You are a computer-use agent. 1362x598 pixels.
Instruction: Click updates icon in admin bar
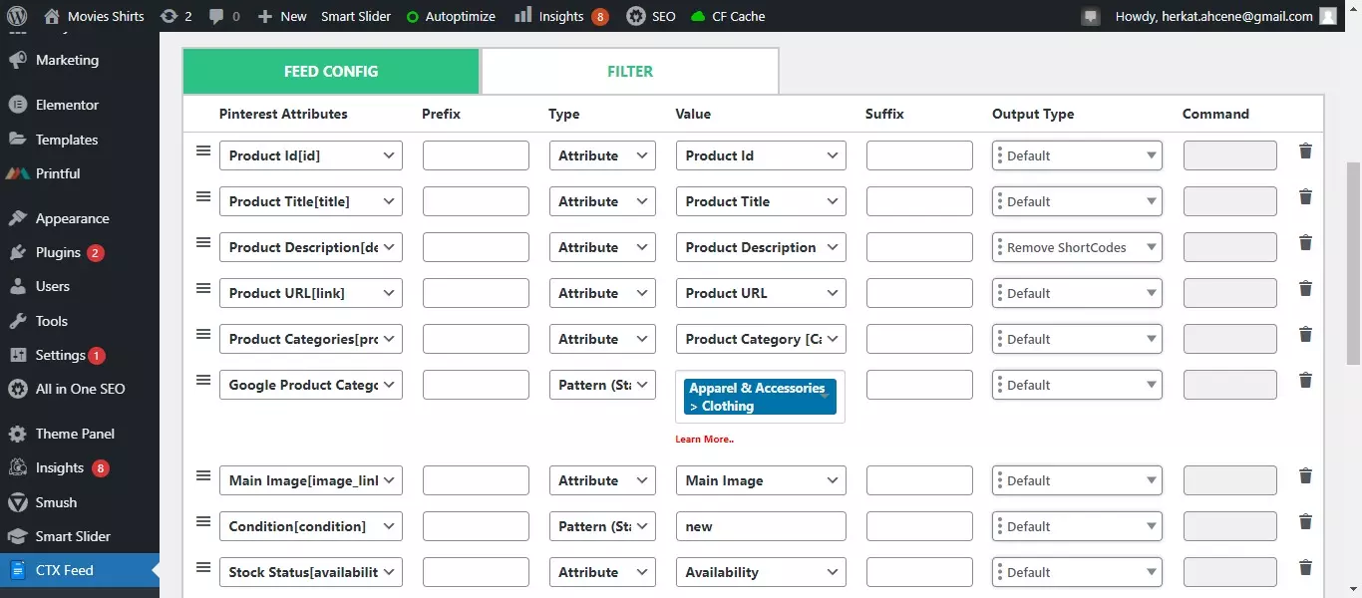click(x=175, y=16)
